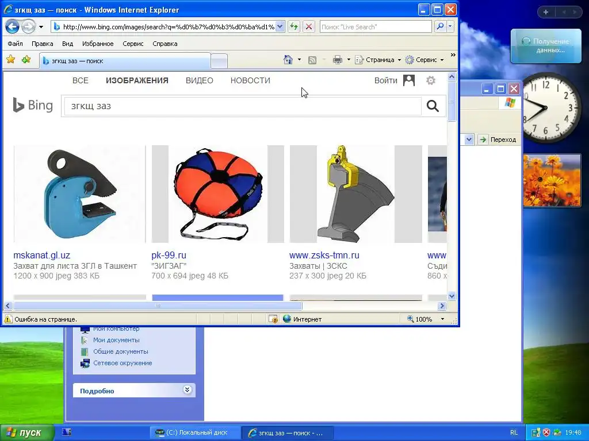This screenshot has height=441, width=589.
Task: Click the пуск Start button
Action: (26, 433)
